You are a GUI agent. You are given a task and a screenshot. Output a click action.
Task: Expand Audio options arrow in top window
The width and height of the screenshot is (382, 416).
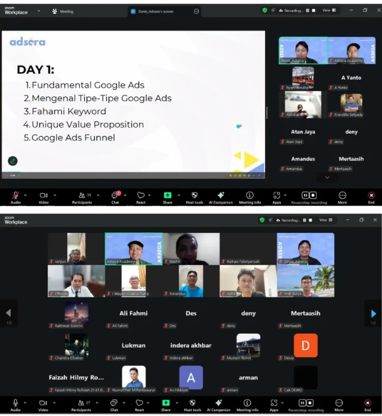coord(25,195)
